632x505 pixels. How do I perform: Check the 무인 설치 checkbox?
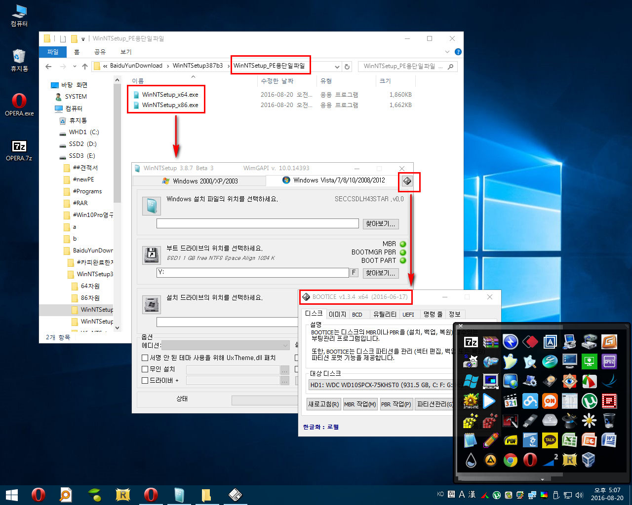145,369
